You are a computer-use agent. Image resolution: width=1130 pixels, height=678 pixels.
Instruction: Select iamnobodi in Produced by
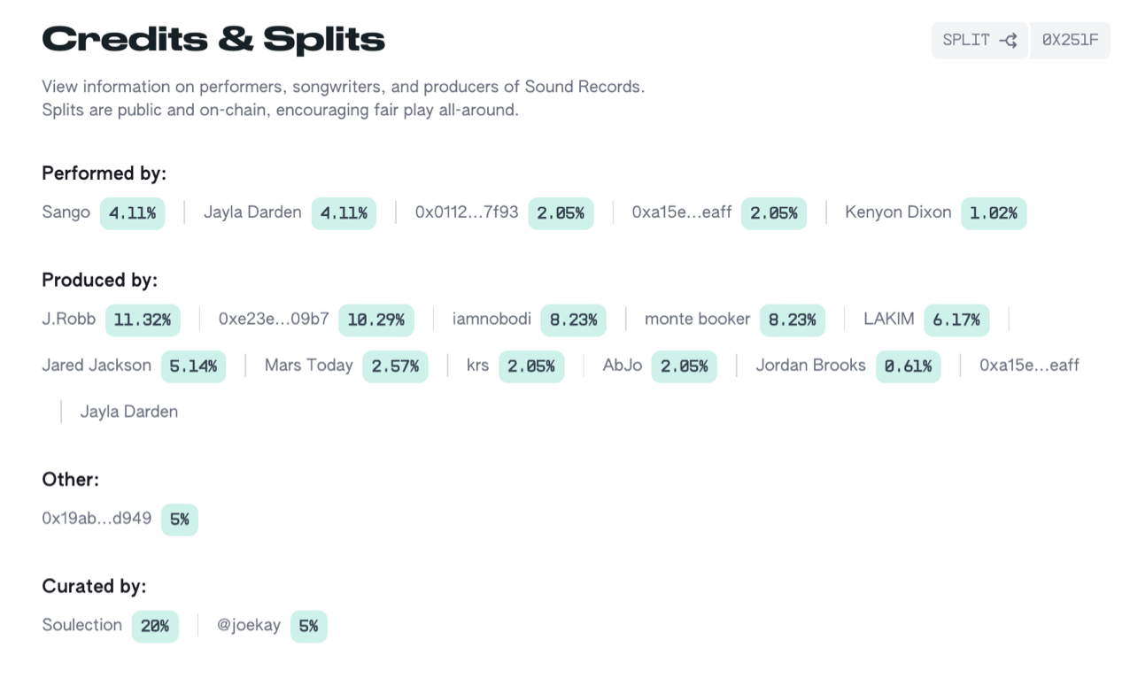click(491, 319)
